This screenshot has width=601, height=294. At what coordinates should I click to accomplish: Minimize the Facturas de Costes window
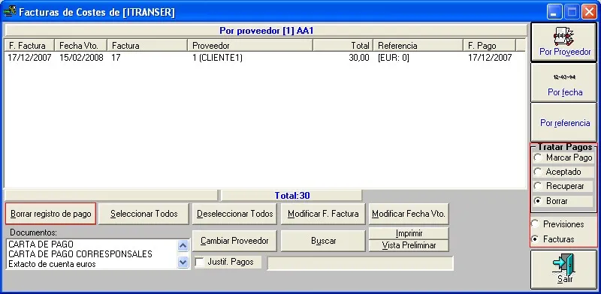(x=554, y=12)
